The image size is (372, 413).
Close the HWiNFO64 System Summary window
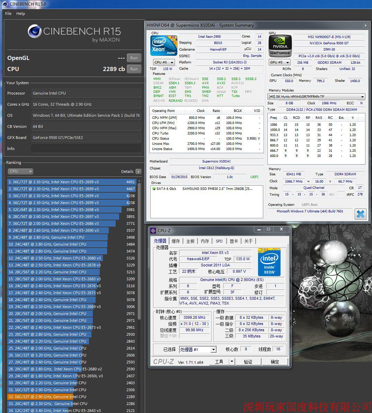click(x=365, y=25)
